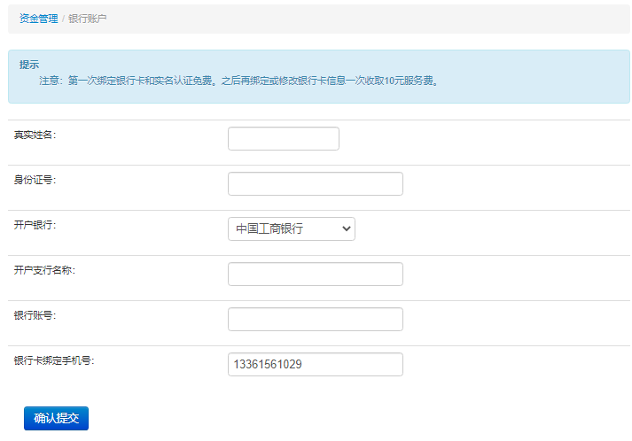Select the phone number field containing 13361561029

pos(315,365)
